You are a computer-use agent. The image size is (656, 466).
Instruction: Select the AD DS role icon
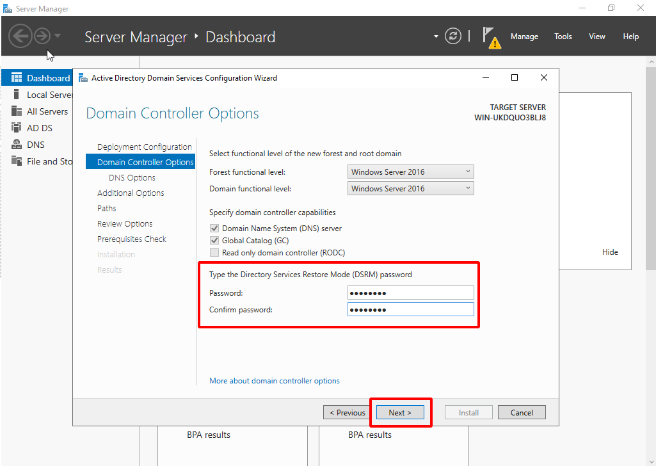point(17,128)
